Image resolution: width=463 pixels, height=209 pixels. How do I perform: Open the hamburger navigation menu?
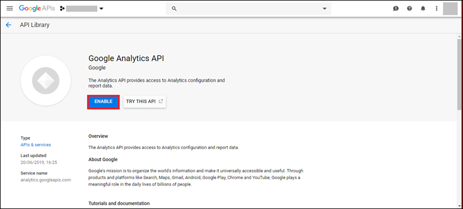(x=10, y=9)
